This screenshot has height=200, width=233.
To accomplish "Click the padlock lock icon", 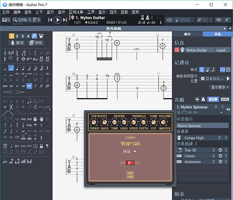I will pyautogui.click(x=41, y=146).
